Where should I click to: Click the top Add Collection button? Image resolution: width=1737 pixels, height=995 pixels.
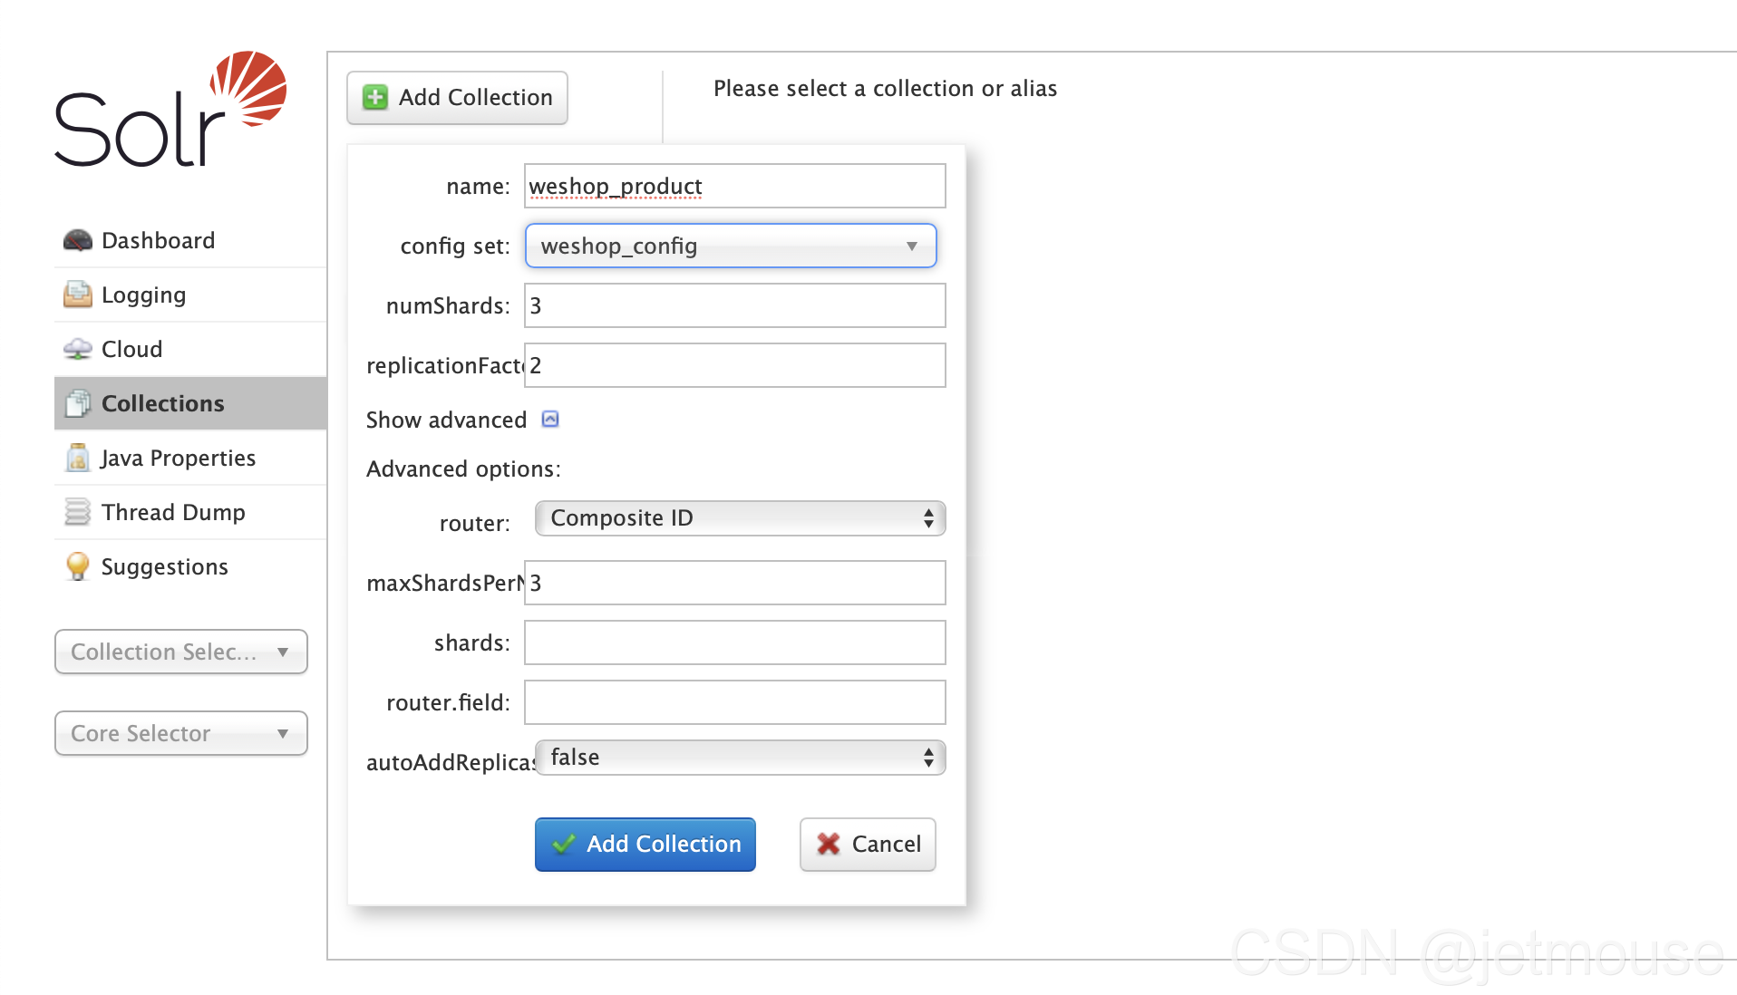coord(457,97)
